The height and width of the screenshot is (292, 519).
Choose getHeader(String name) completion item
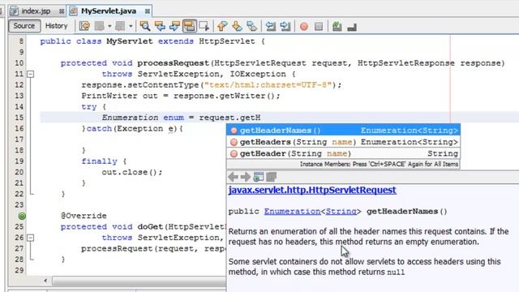[x=343, y=153]
